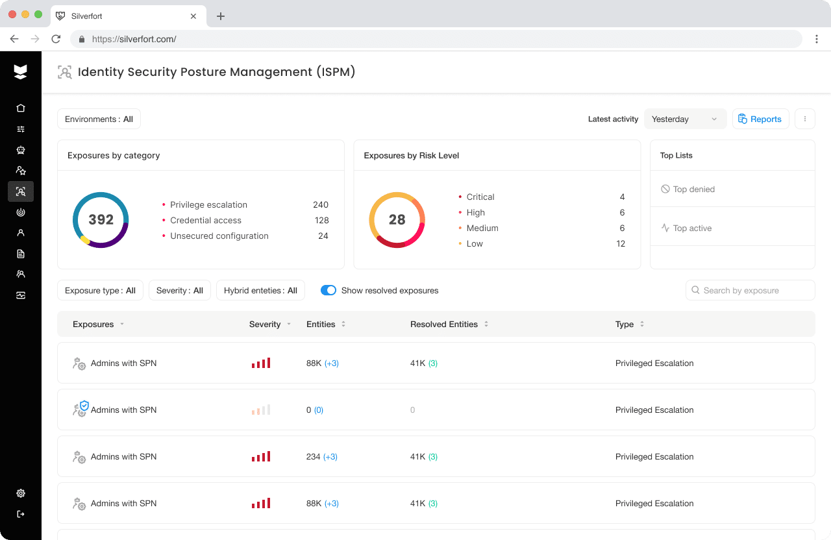Click the magnifier icon in the exposure search
This screenshot has height=540, width=831.
pyautogui.click(x=696, y=290)
